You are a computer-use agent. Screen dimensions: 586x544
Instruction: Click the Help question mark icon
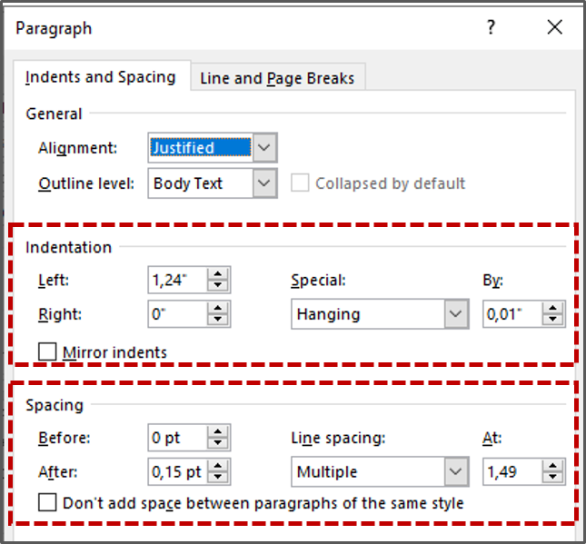tap(491, 28)
